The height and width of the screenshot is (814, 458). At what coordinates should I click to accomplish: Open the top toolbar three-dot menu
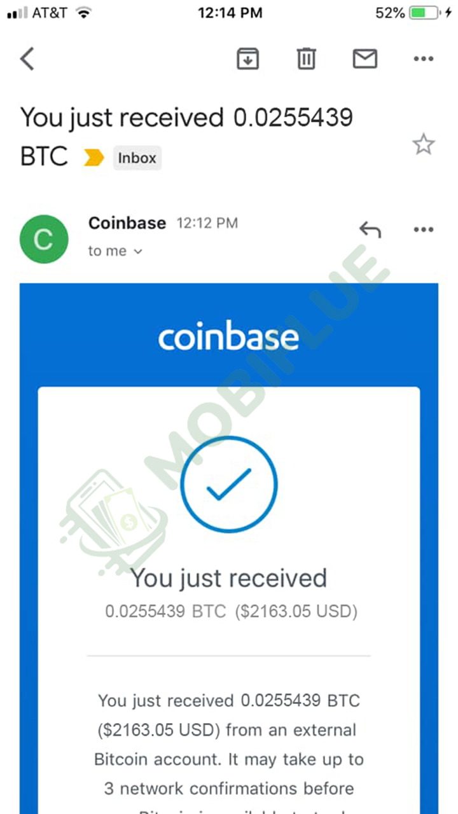click(424, 59)
